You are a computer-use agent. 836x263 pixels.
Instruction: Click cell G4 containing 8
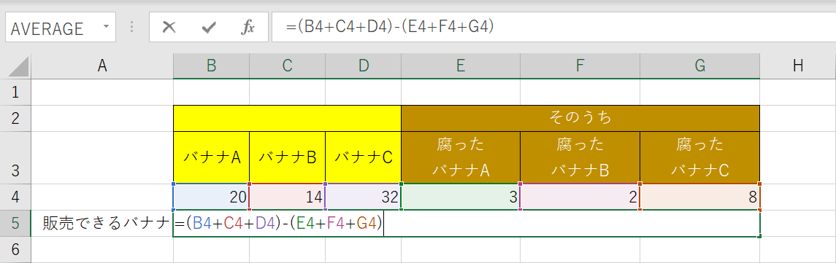click(700, 197)
